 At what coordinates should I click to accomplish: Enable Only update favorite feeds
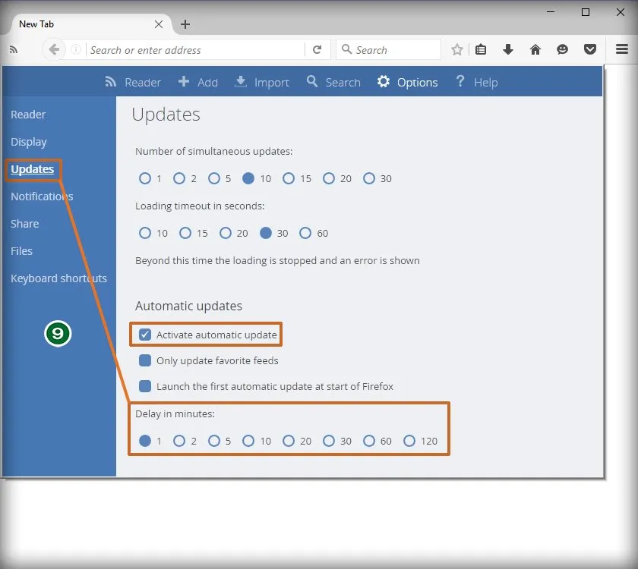(x=145, y=360)
